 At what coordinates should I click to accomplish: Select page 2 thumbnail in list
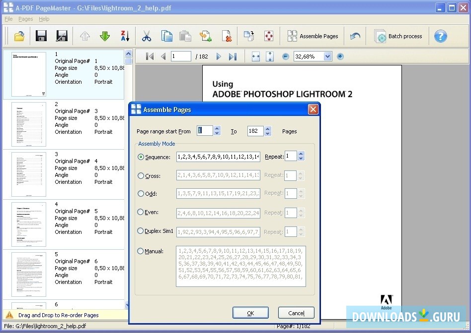pos(29,124)
